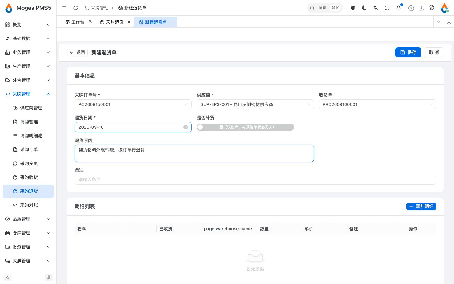The width and height of the screenshot is (454, 284).
Task: Switch to dark mode moon icon
Action: [x=364, y=8]
